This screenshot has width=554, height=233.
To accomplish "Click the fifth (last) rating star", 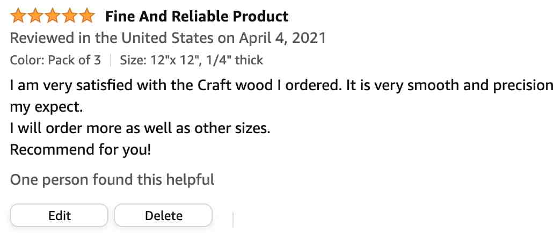I will click(86, 16).
